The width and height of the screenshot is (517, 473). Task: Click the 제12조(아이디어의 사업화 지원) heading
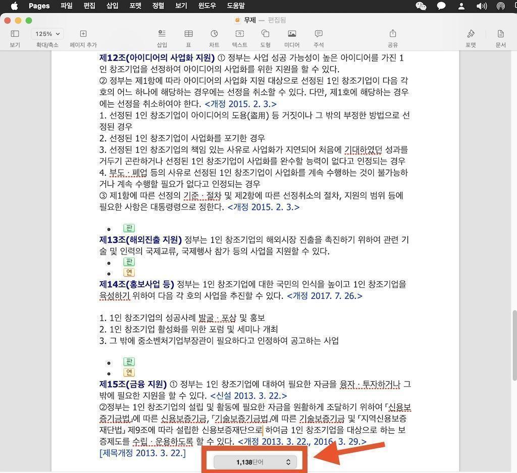(157, 58)
